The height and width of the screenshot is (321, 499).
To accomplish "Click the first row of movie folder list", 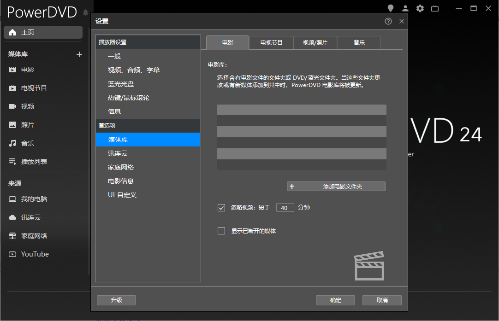I will coord(302,110).
